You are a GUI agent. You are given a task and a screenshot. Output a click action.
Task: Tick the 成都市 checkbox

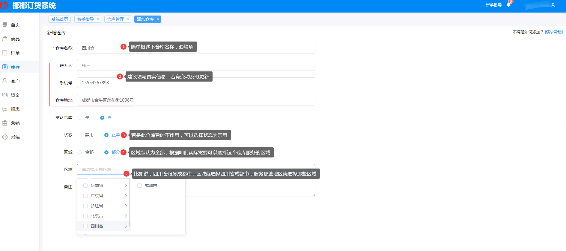139,186
